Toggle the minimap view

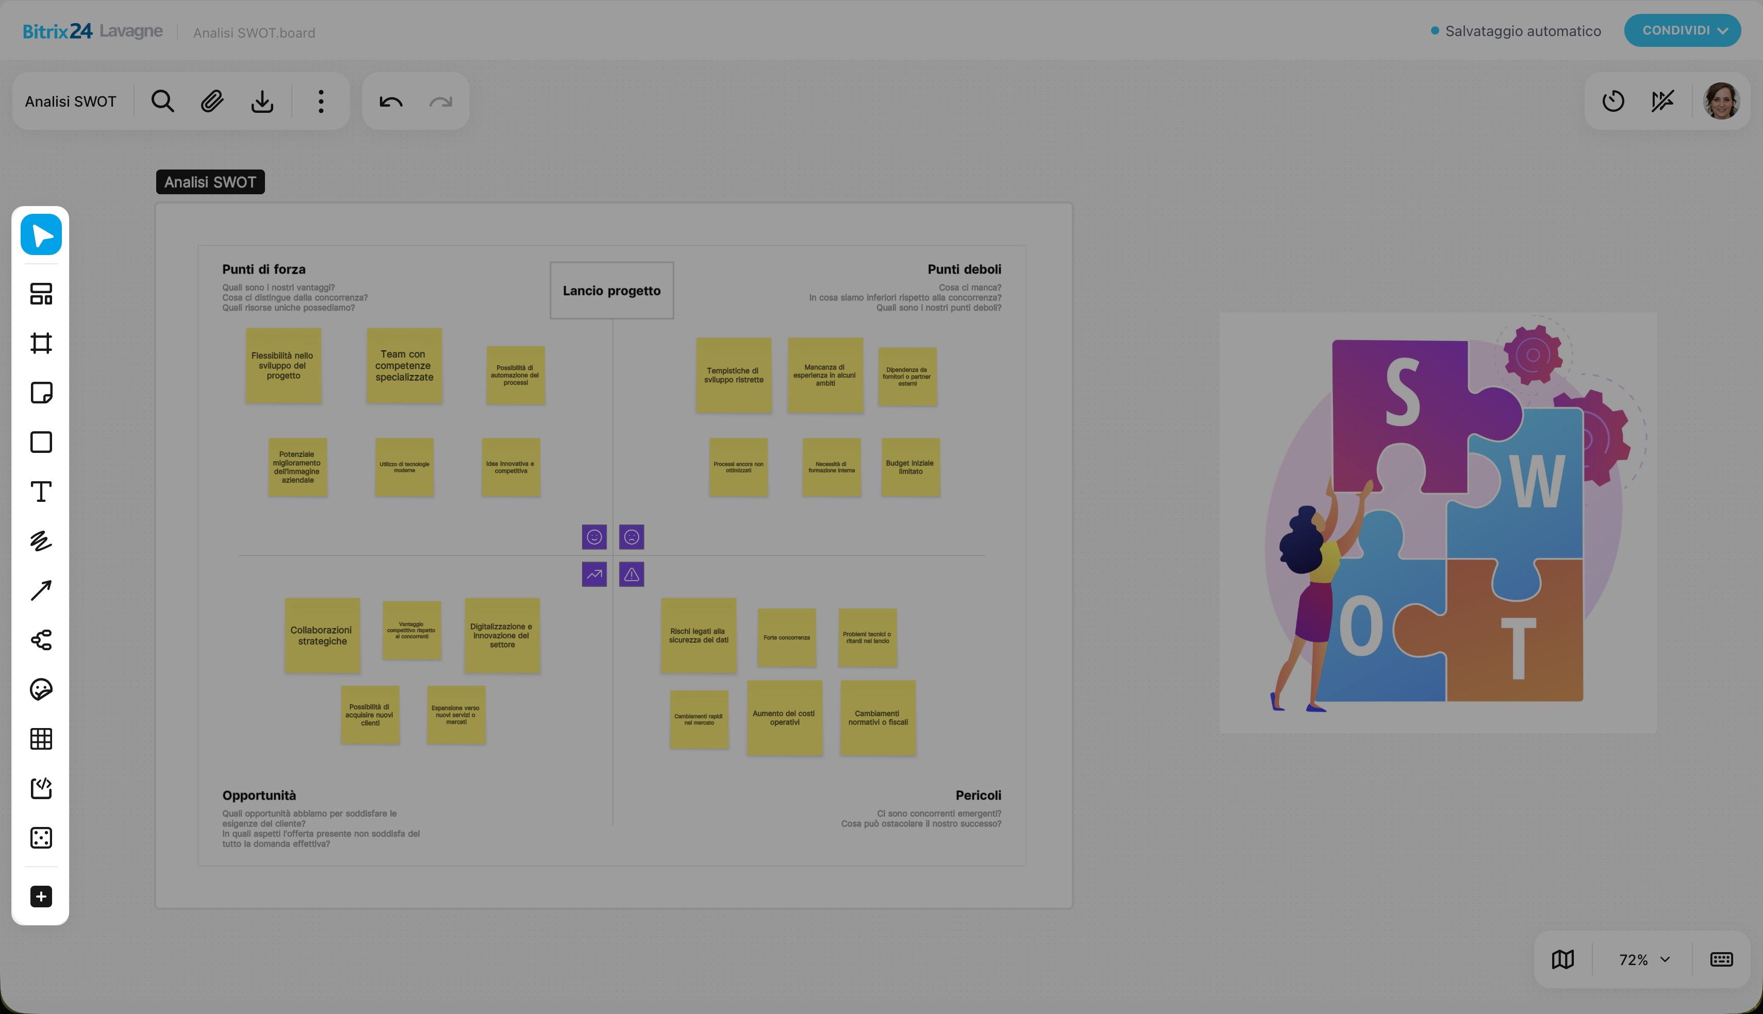pyautogui.click(x=1563, y=960)
